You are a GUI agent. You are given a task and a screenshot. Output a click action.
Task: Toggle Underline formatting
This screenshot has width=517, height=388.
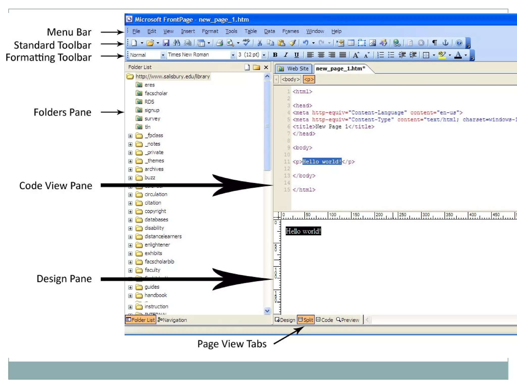(297, 55)
